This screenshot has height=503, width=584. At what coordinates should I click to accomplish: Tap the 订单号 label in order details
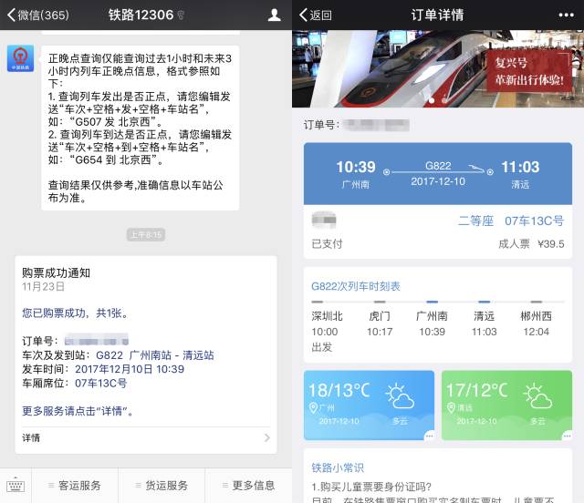coord(321,125)
